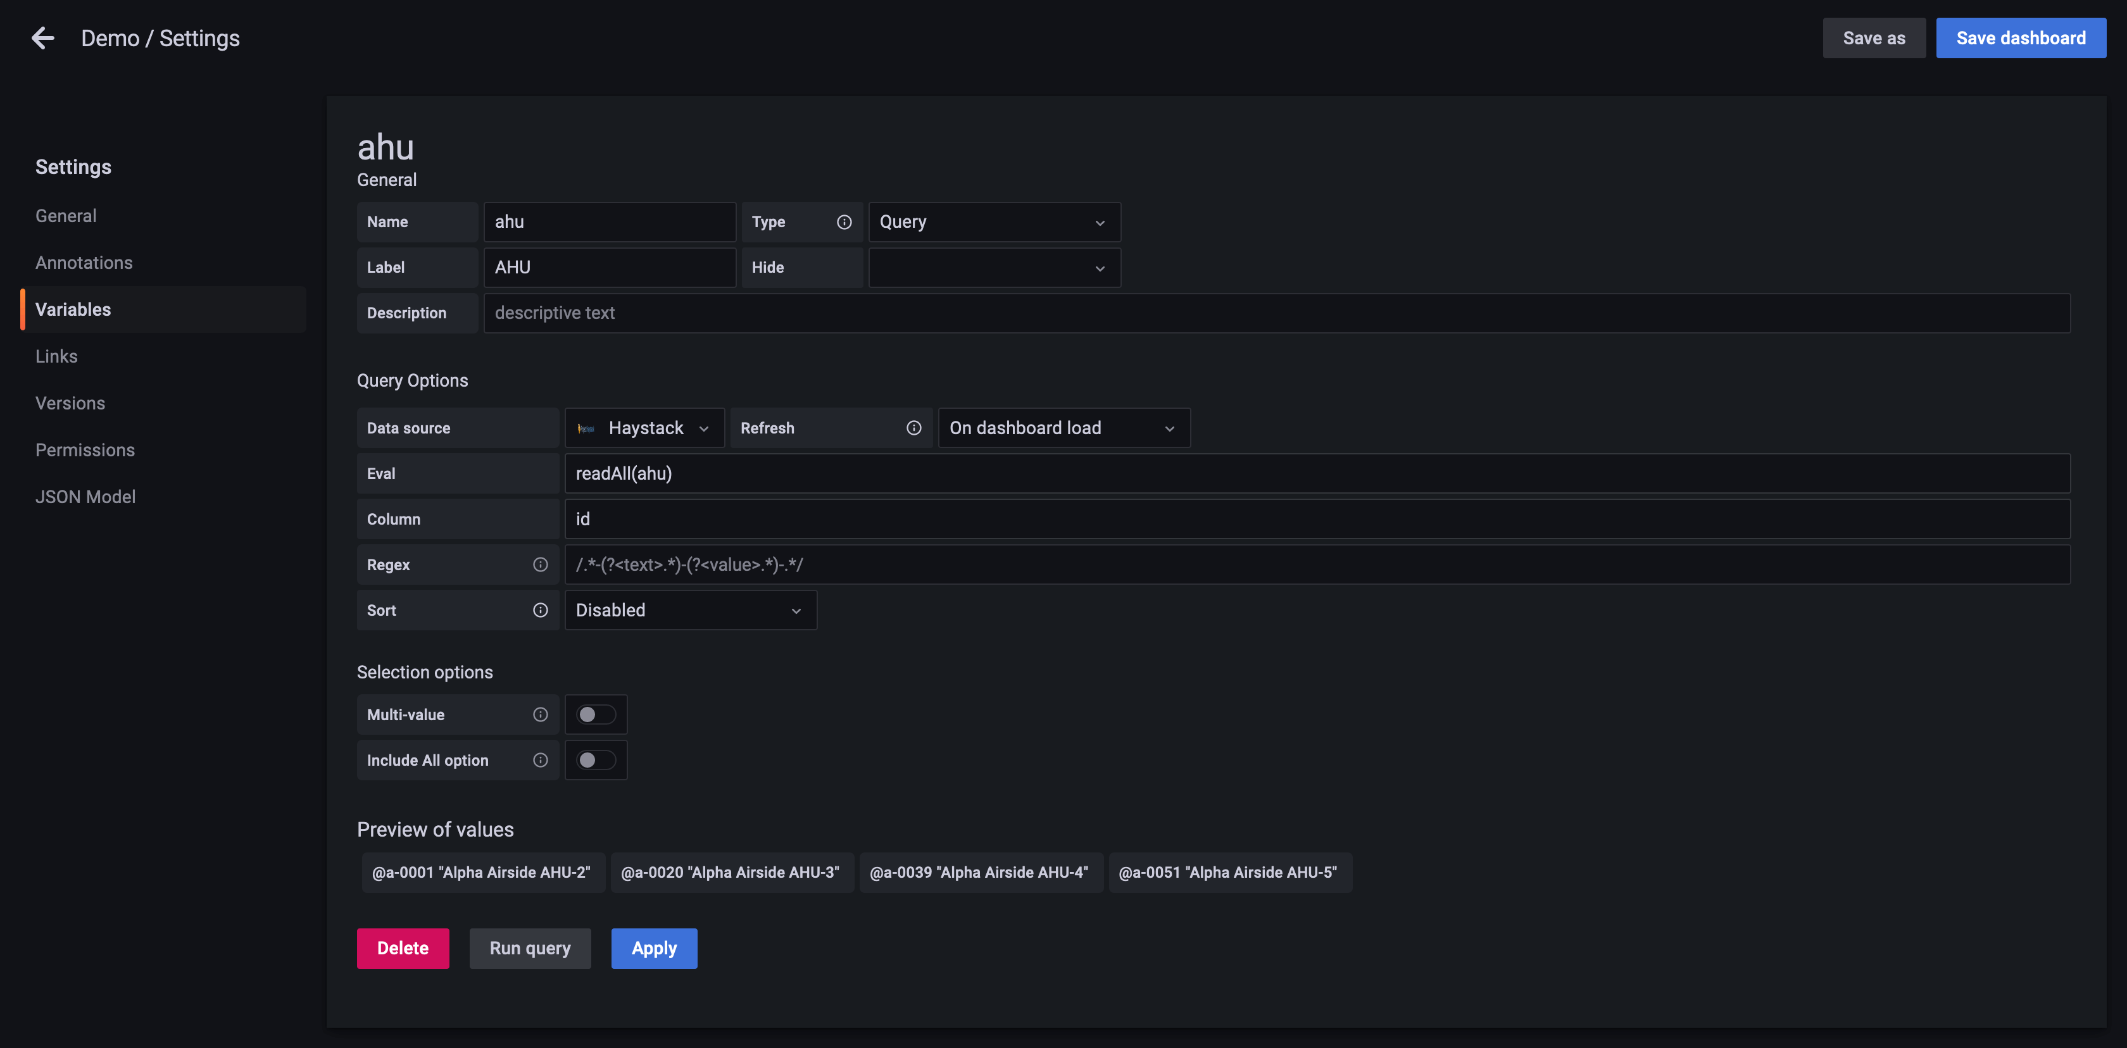The height and width of the screenshot is (1048, 2127).
Task: Click the Multi-value info icon
Action: click(539, 714)
